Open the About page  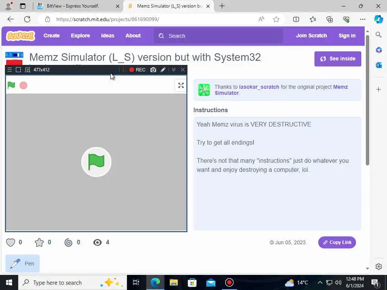[x=133, y=36]
